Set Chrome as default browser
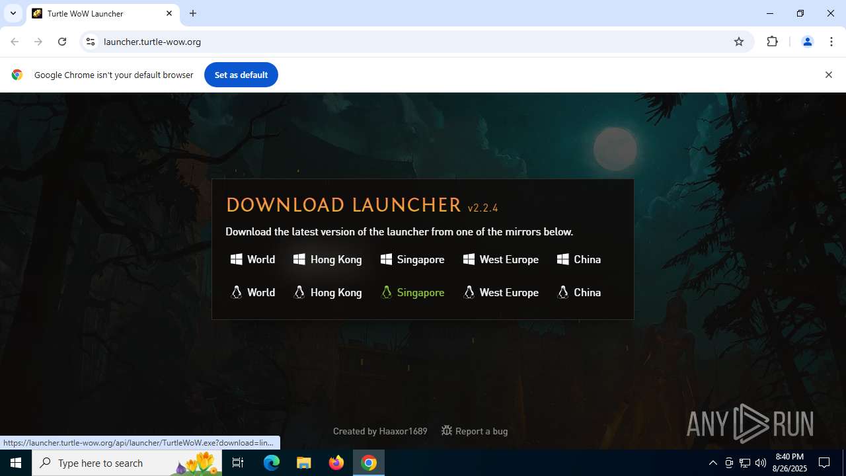The height and width of the screenshot is (476, 846). 241,75
